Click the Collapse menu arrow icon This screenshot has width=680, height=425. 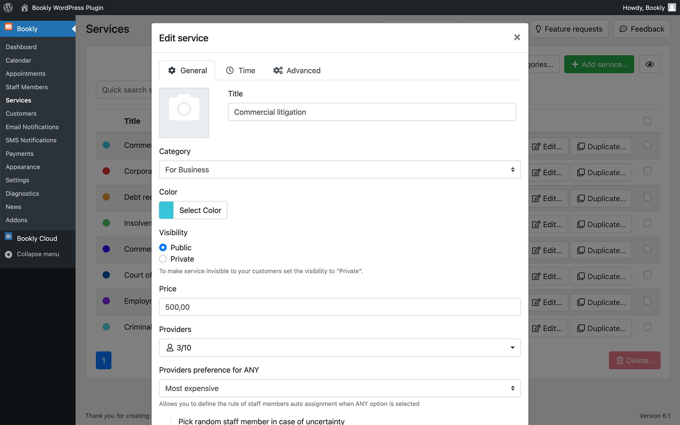pos(8,254)
